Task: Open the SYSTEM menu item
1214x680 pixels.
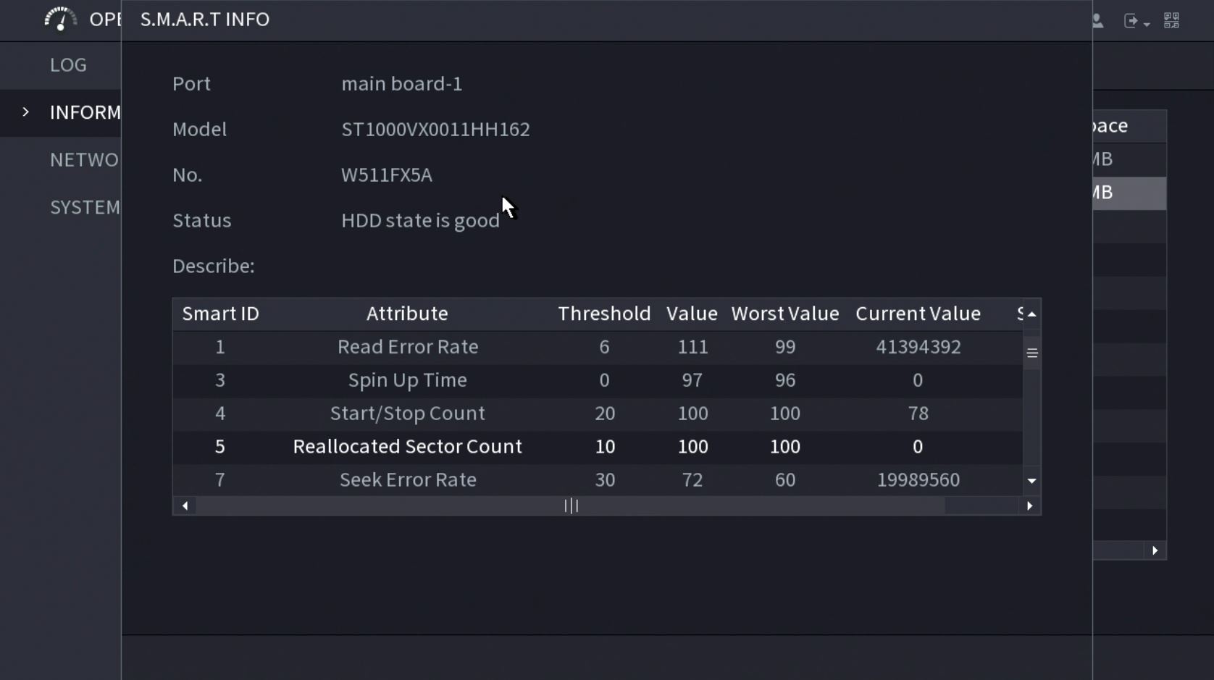Action: pos(84,208)
